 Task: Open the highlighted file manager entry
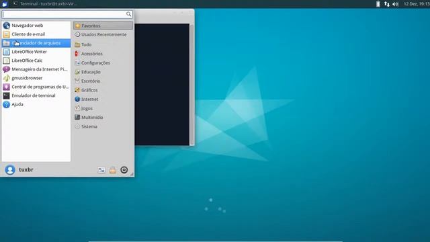click(x=36, y=43)
